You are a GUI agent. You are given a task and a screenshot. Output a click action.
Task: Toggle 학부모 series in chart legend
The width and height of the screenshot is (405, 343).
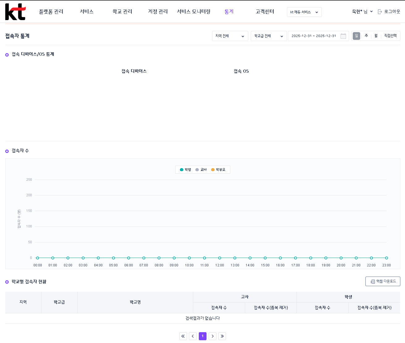(218, 170)
